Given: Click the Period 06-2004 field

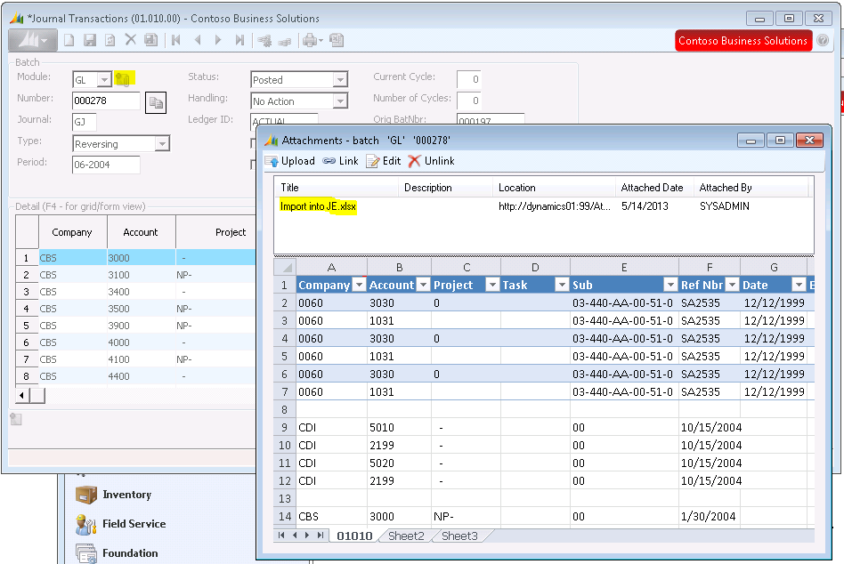Looking at the screenshot, I should pos(106,165).
